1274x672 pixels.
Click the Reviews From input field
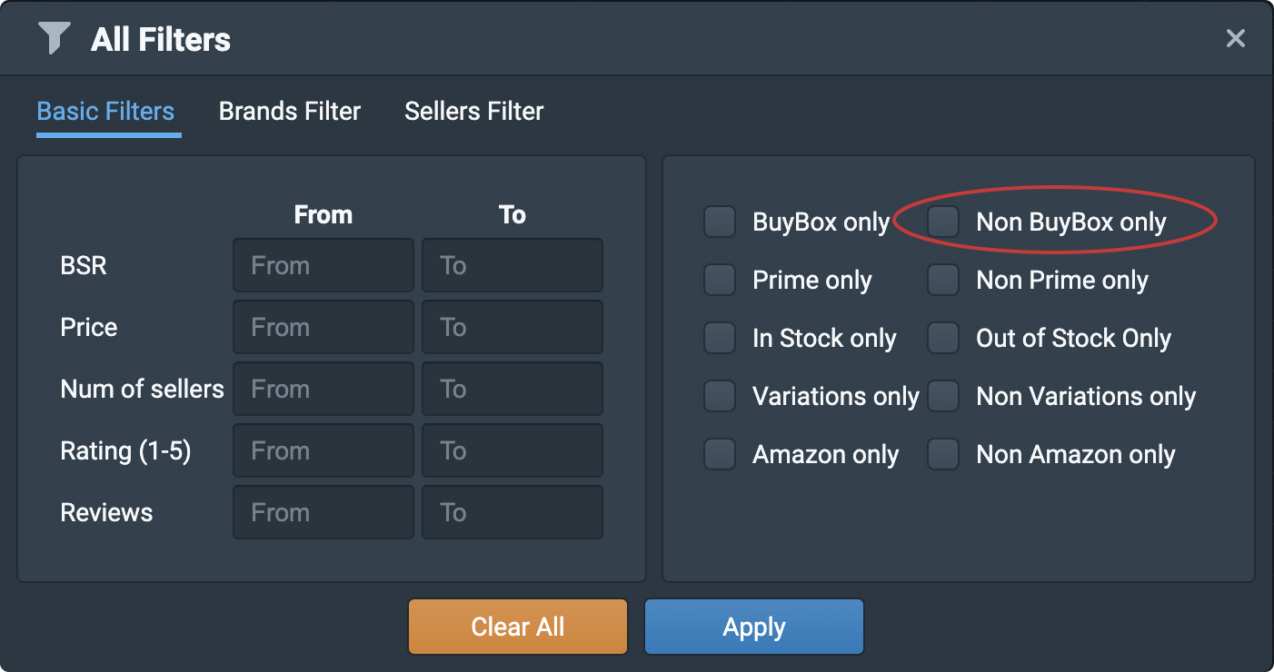[323, 512]
